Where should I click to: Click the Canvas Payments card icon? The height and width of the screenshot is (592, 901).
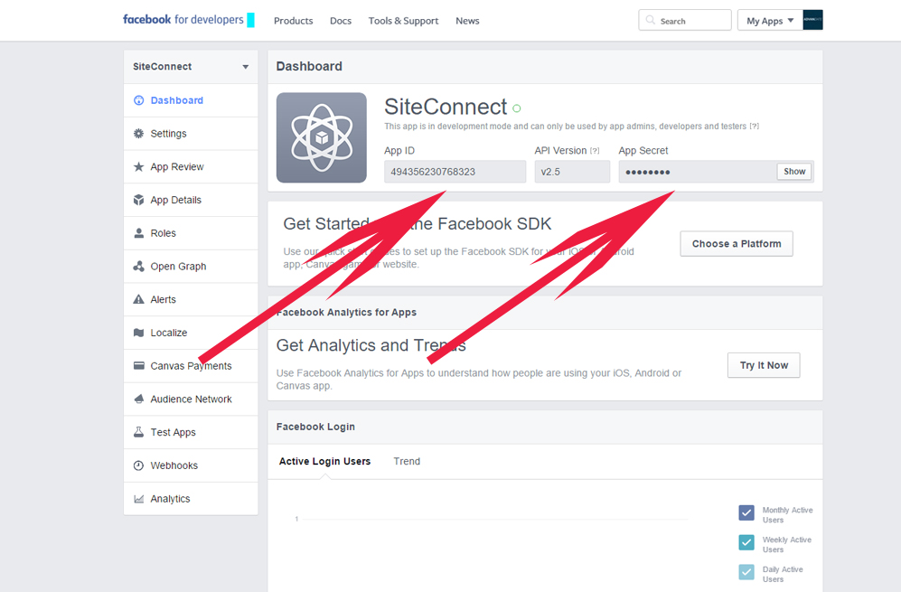coord(138,365)
